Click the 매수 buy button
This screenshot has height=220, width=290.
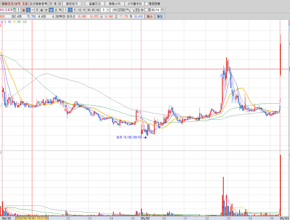(149, 16)
